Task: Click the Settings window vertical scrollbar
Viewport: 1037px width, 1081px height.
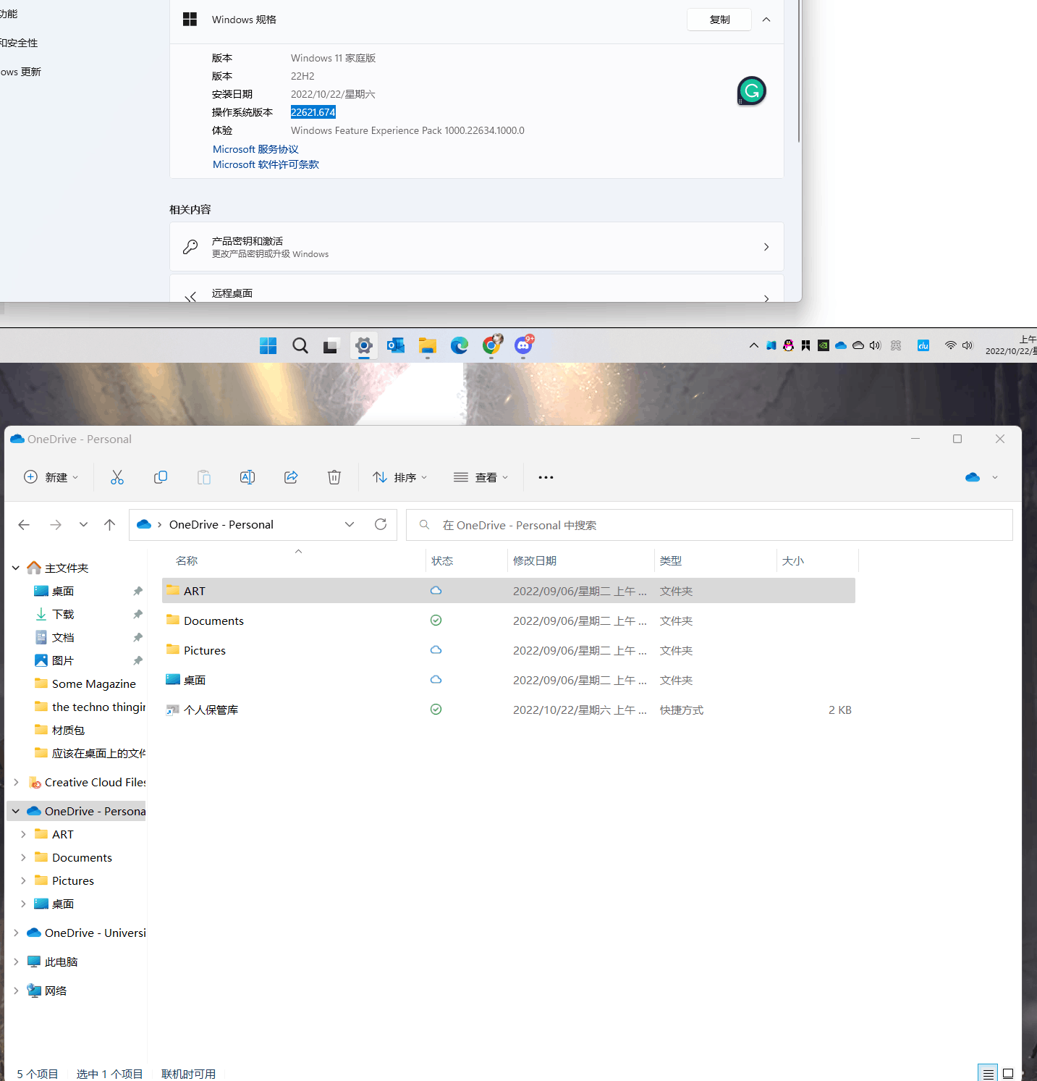Action: 798,72
